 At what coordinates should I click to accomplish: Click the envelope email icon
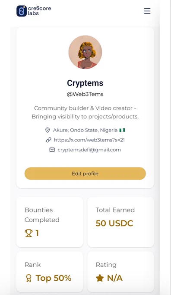(x=52, y=150)
